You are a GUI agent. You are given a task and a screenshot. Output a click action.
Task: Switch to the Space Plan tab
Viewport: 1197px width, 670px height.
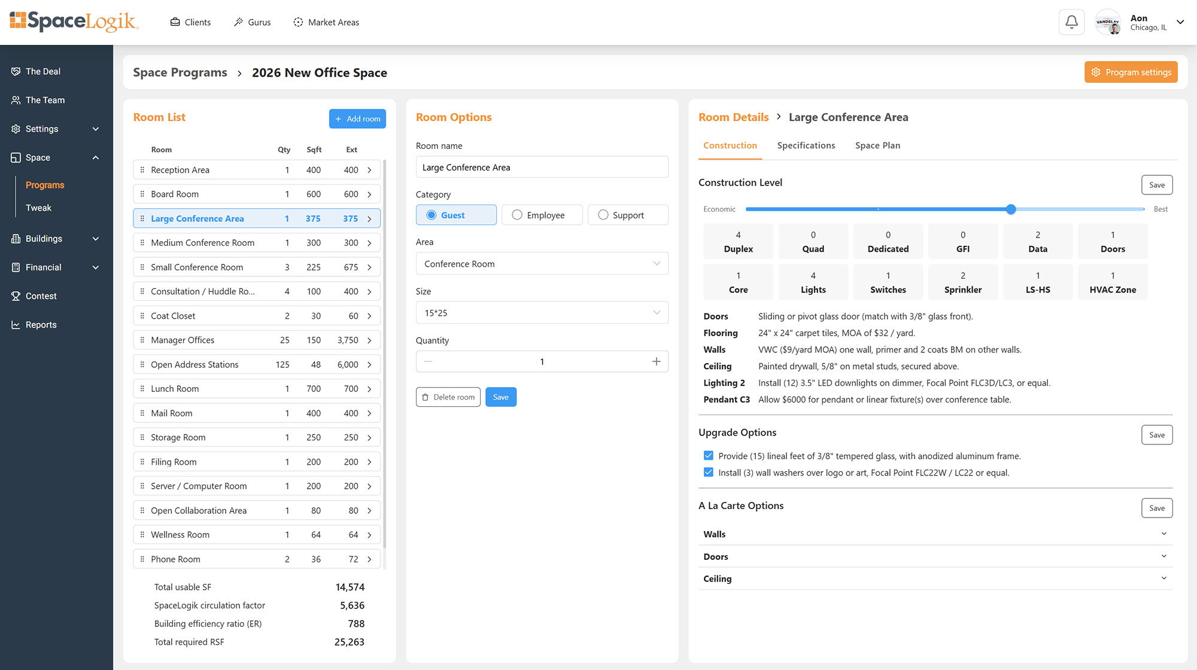click(x=877, y=145)
